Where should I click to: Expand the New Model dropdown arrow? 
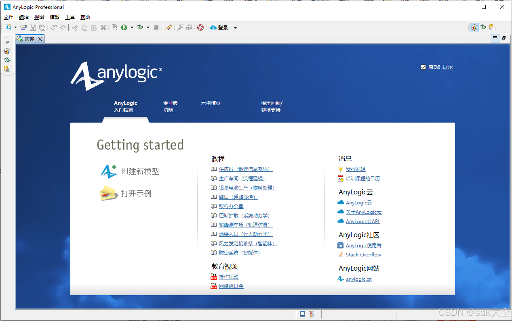click(x=15, y=27)
